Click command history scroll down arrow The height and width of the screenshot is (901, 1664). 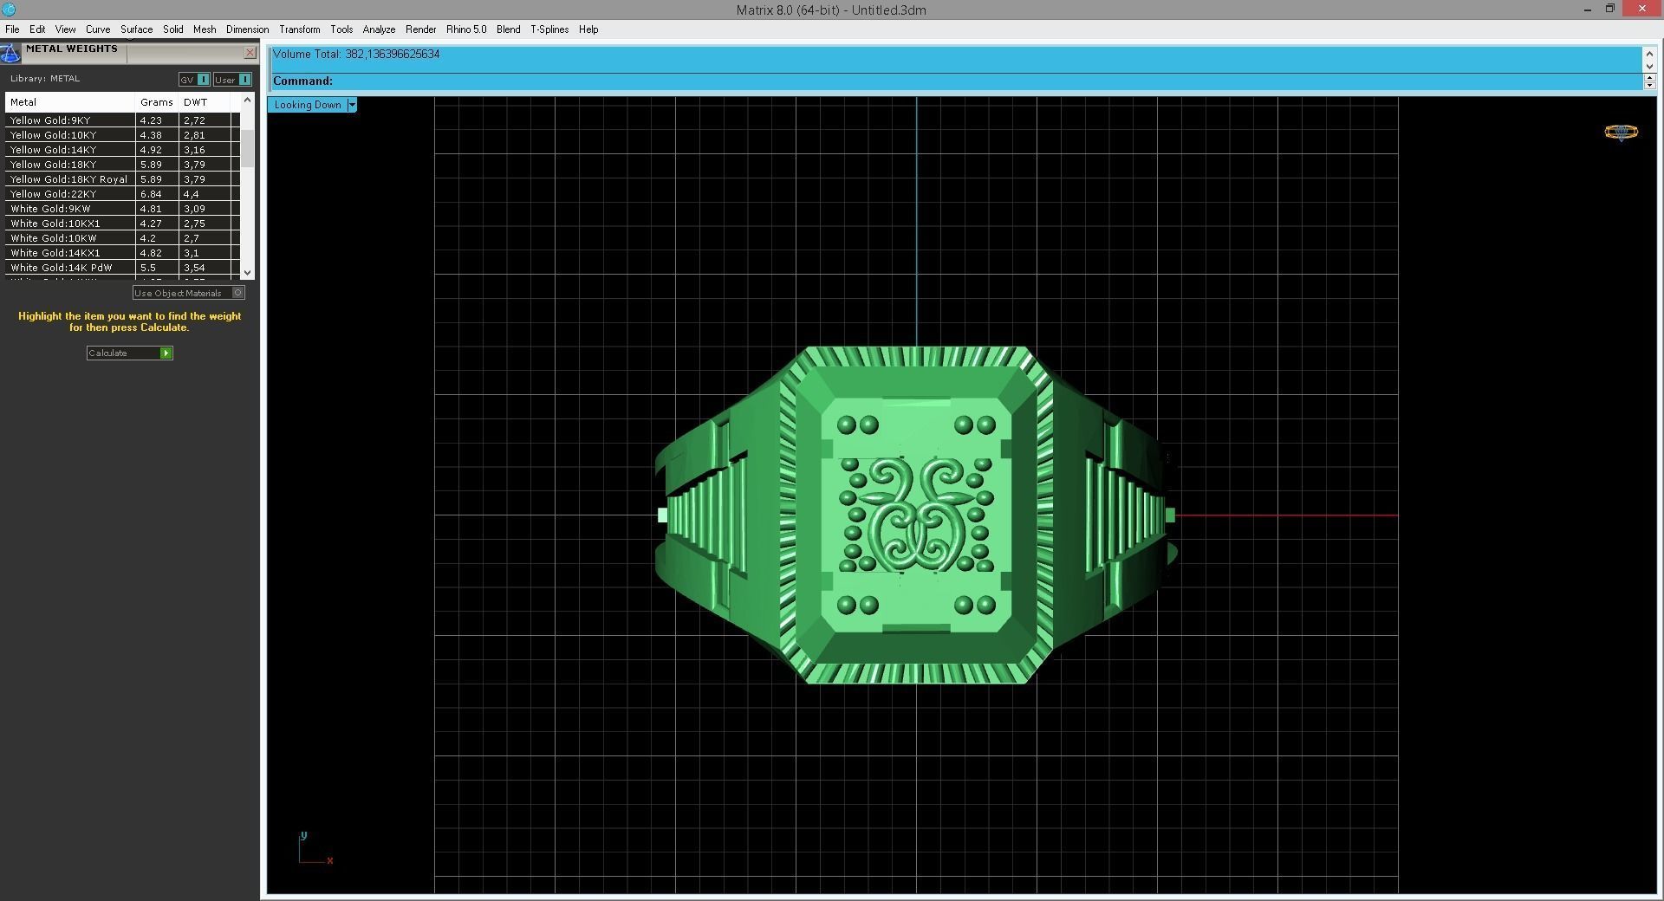[1649, 66]
